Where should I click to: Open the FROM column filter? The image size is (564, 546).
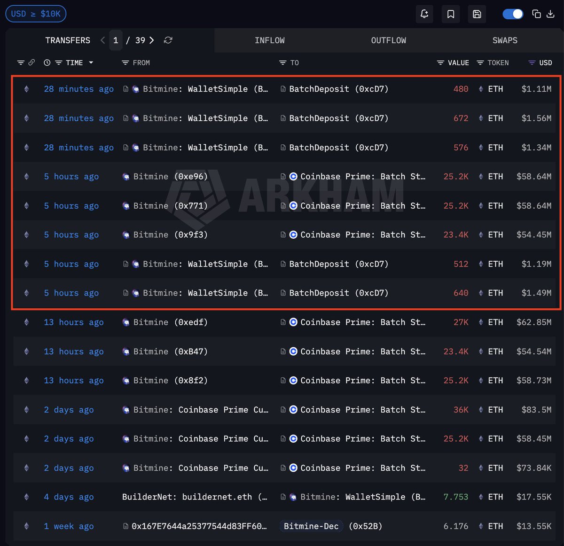click(x=125, y=62)
